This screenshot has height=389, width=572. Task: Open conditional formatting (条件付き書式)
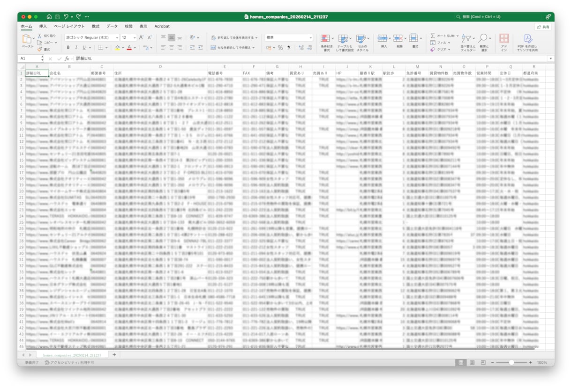pyautogui.click(x=326, y=42)
